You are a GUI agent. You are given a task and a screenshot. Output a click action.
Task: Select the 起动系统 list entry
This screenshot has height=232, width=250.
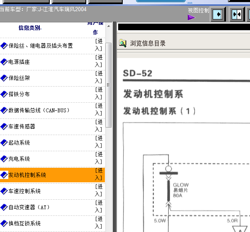(x=19, y=143)
